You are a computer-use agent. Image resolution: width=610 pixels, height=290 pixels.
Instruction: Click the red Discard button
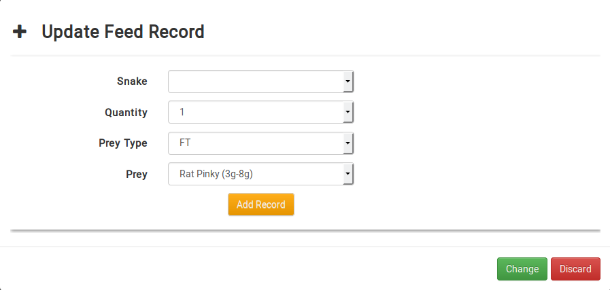point(575,269)
